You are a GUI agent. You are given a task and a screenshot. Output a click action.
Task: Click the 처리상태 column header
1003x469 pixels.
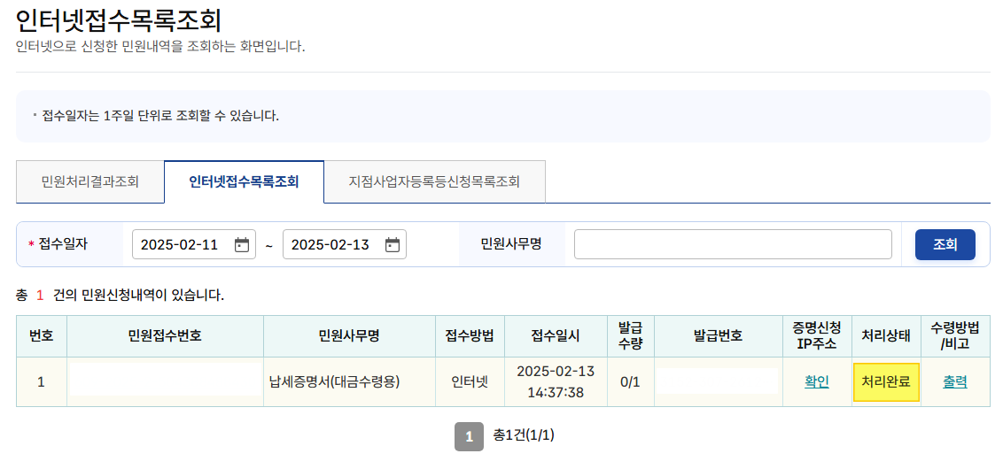pos(885,336)
